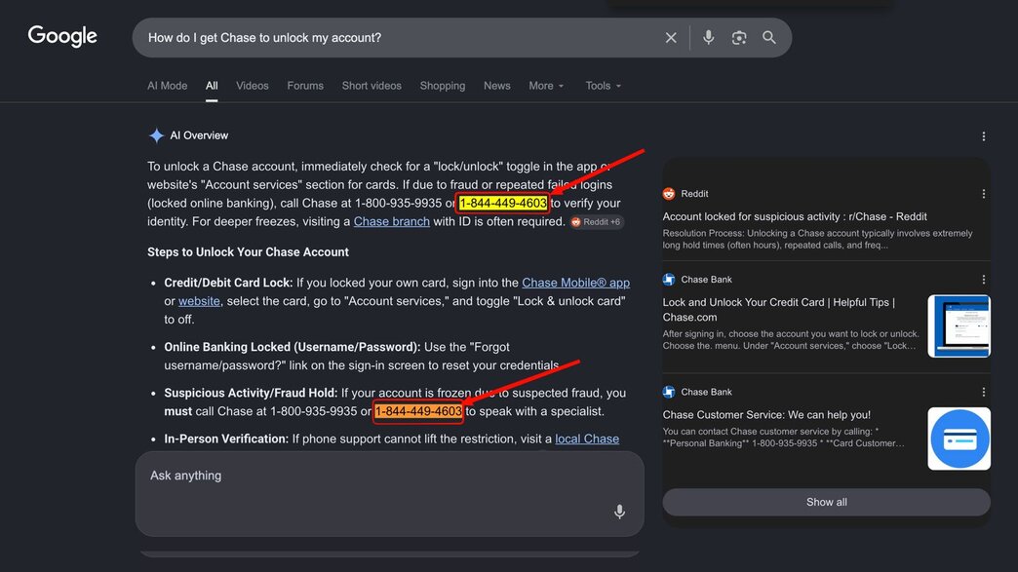Screen dimensions: 1018x572
Task: Open AI Overview three-dot options menu
Action: coord(984,136)
